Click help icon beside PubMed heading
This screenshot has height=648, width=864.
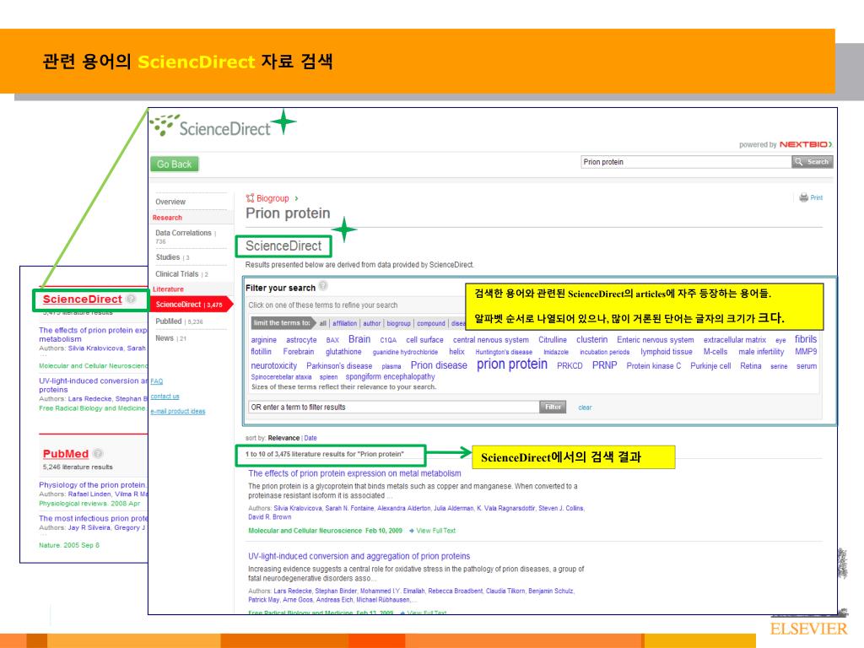98,453
